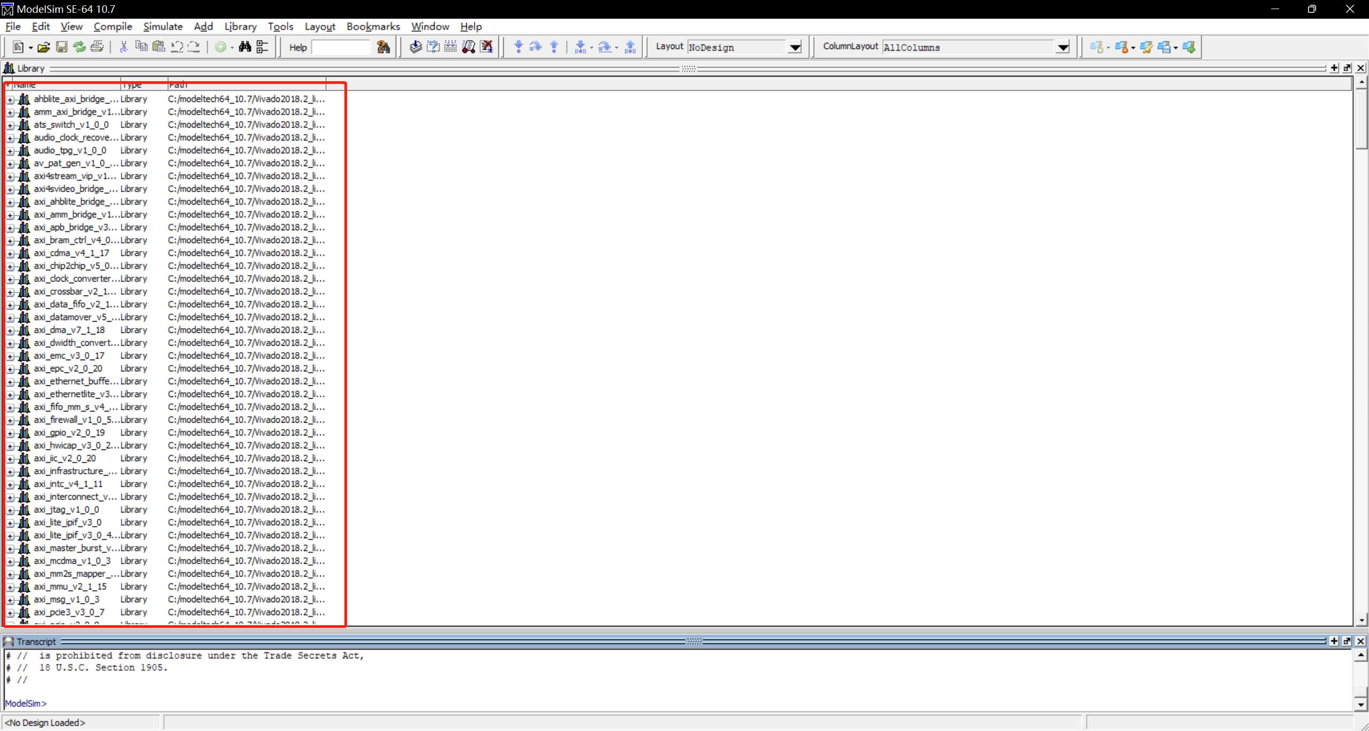This screenshot has width=1369, height=731.
Task: Click the Collapse All tree icon
Action: pos(263,48)
